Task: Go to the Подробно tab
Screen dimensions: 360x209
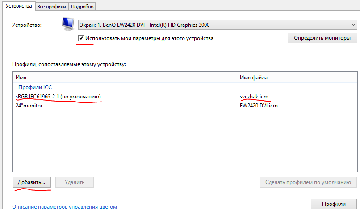Action: click(82, 7)
